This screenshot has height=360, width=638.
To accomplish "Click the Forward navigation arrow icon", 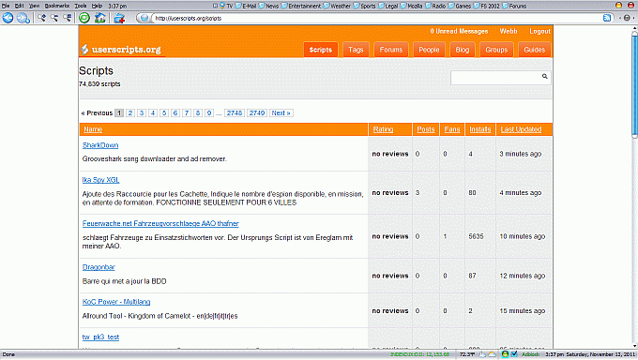I will tap(23, 18).
